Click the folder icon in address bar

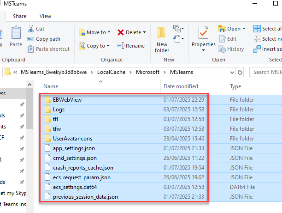pos(7,72)
